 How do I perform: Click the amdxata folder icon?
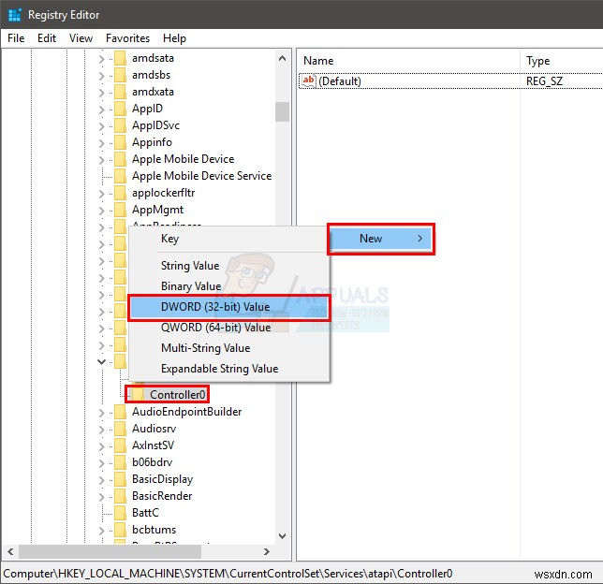(x=120, y=93)
